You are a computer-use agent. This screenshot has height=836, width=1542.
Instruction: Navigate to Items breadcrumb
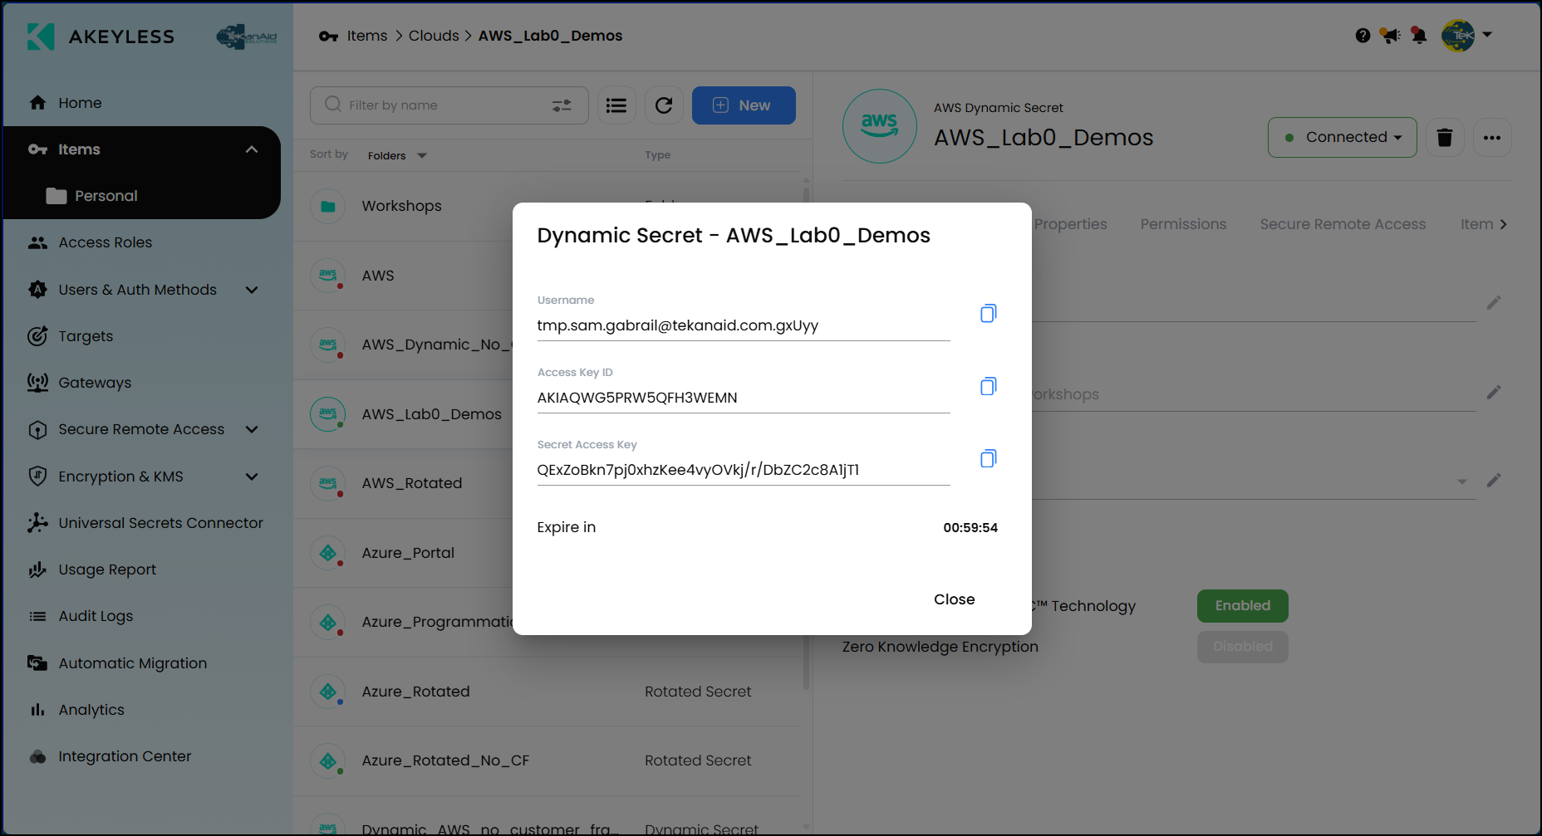[x=367, y=36]
